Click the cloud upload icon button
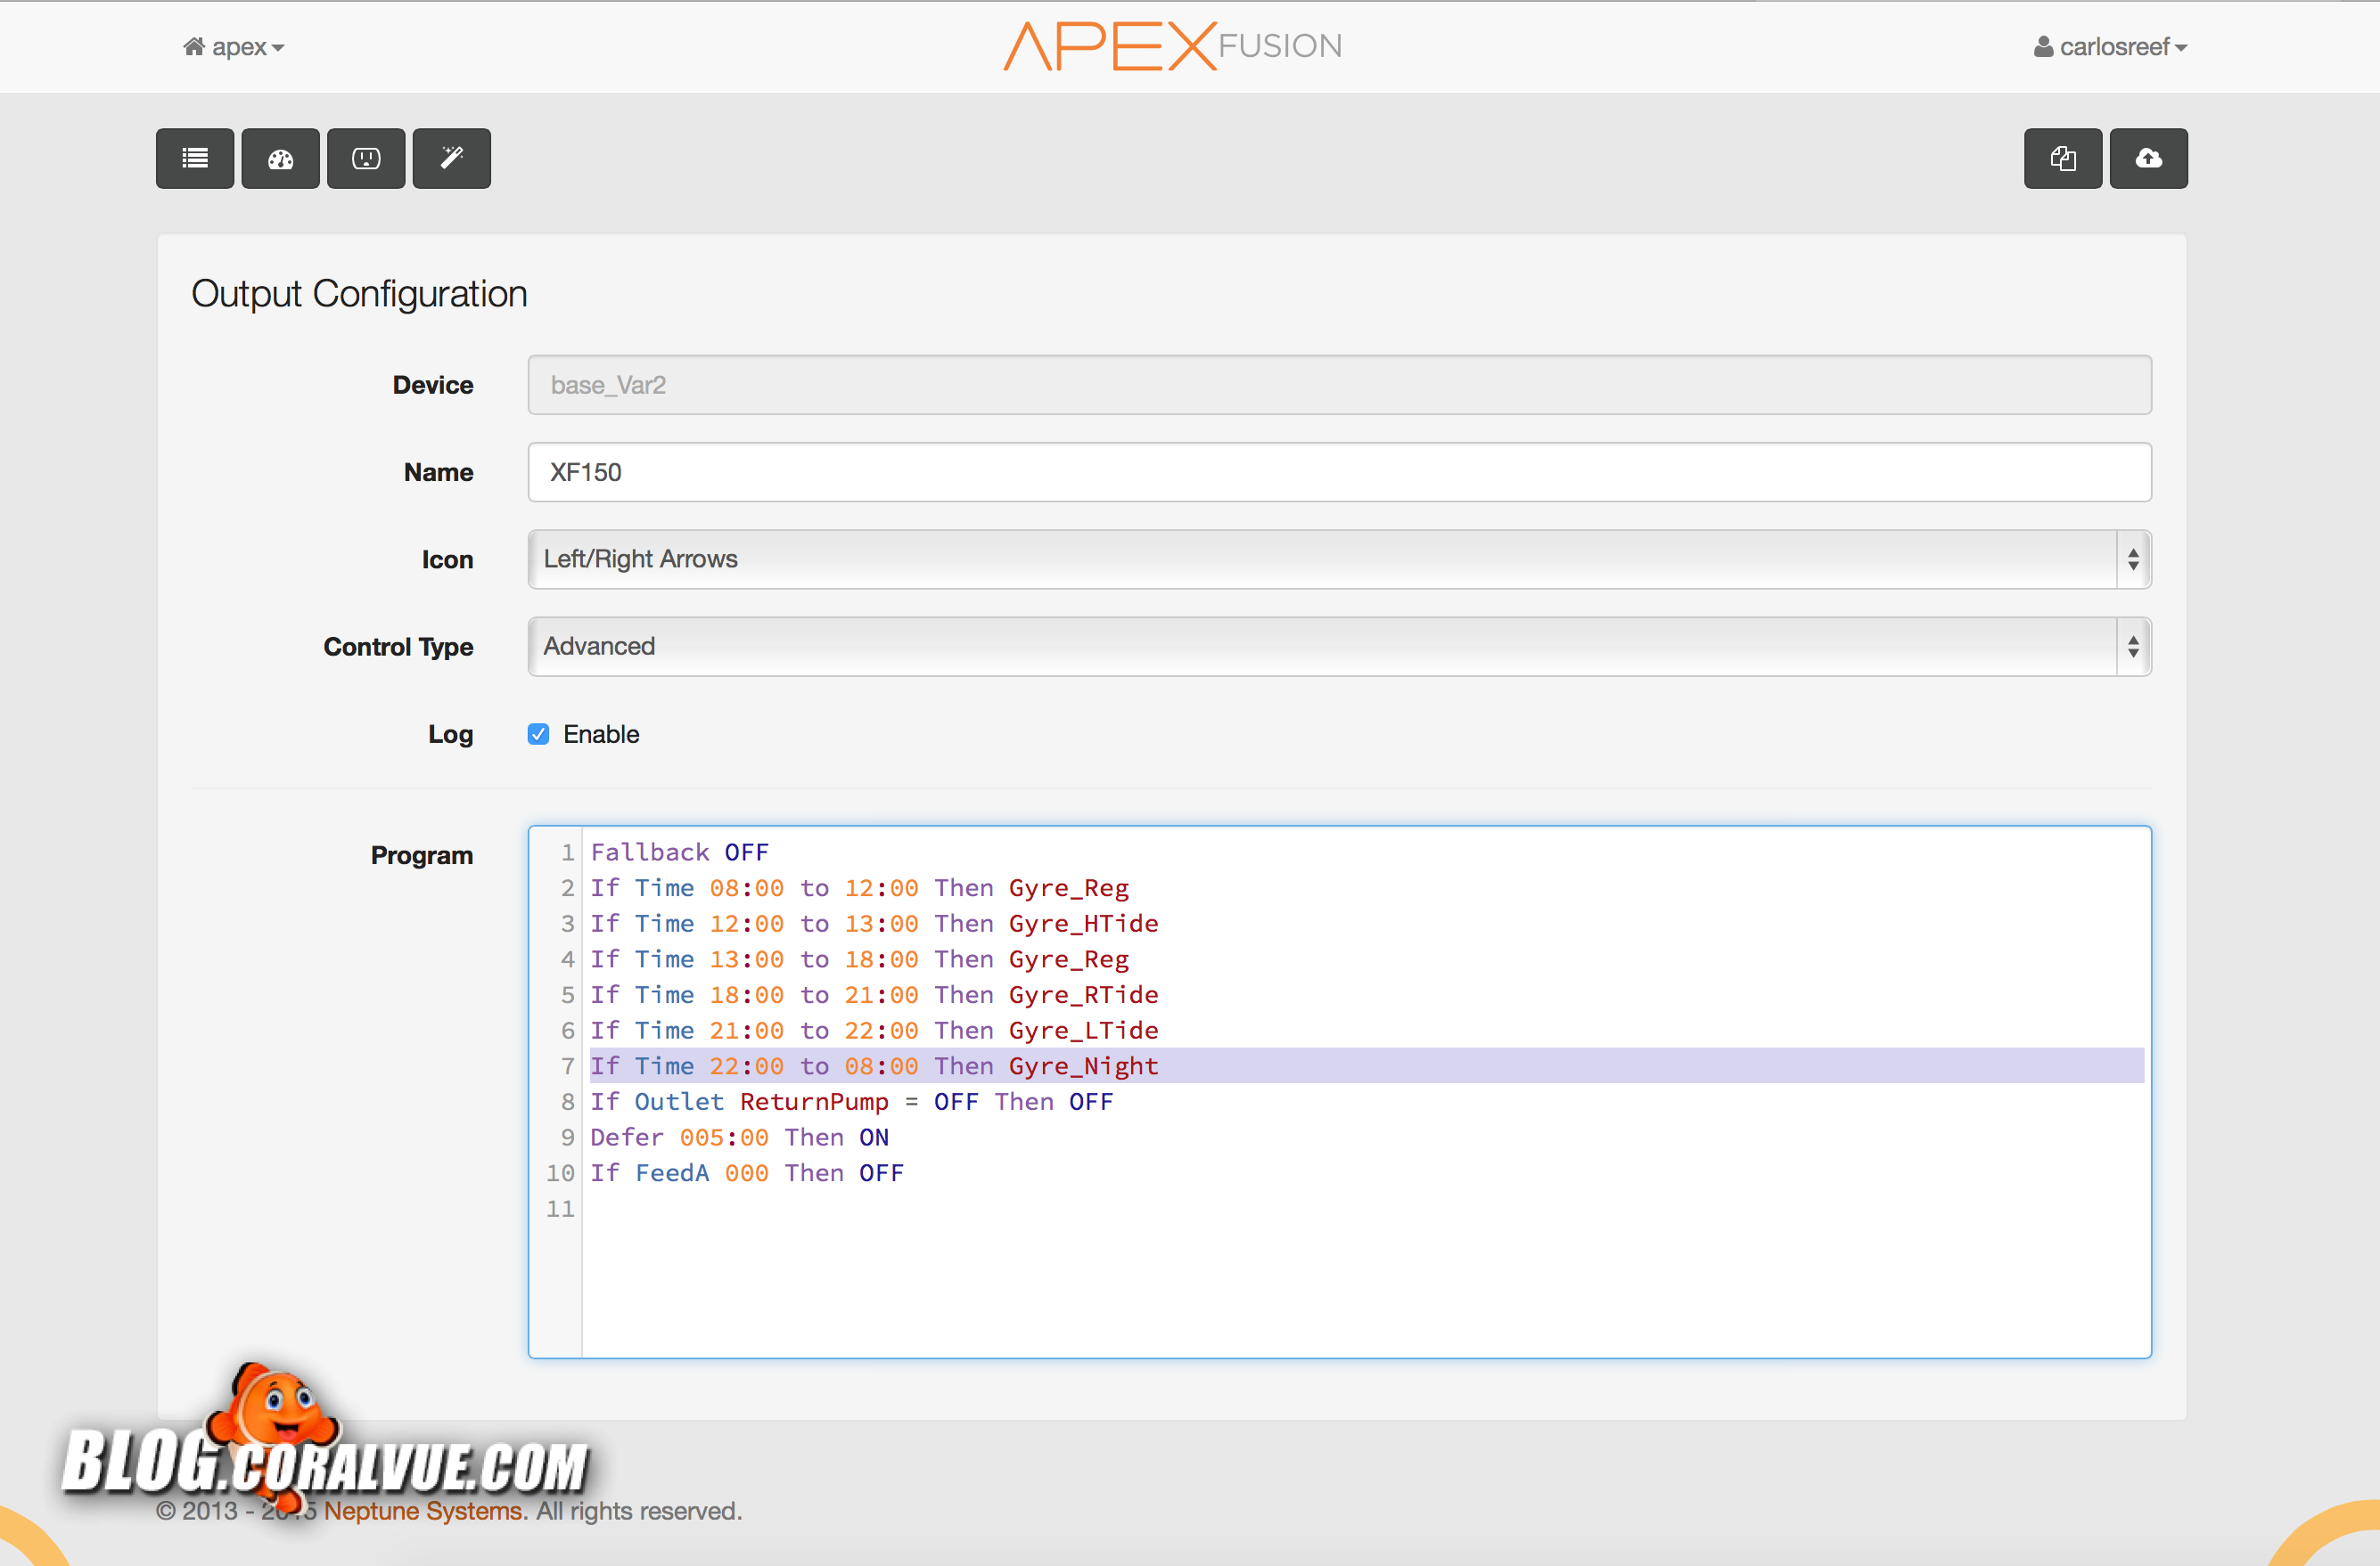Image resolution: width=2380 pixels, height=1566 pixels. pyautogui.click(x=2149, y=158)
